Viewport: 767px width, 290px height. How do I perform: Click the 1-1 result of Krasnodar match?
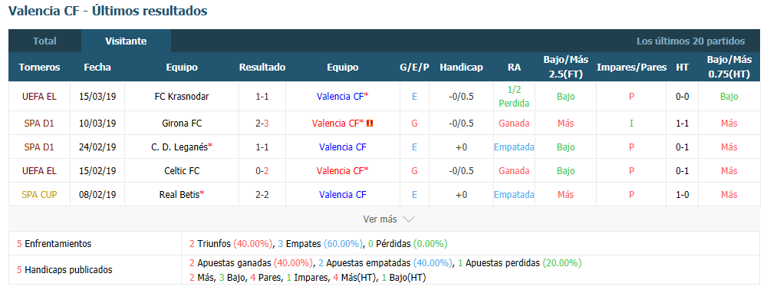(x=262, y=97)
